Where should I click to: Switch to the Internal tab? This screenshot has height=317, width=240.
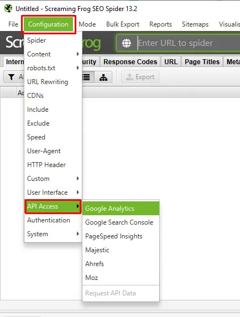coord(14,61)
